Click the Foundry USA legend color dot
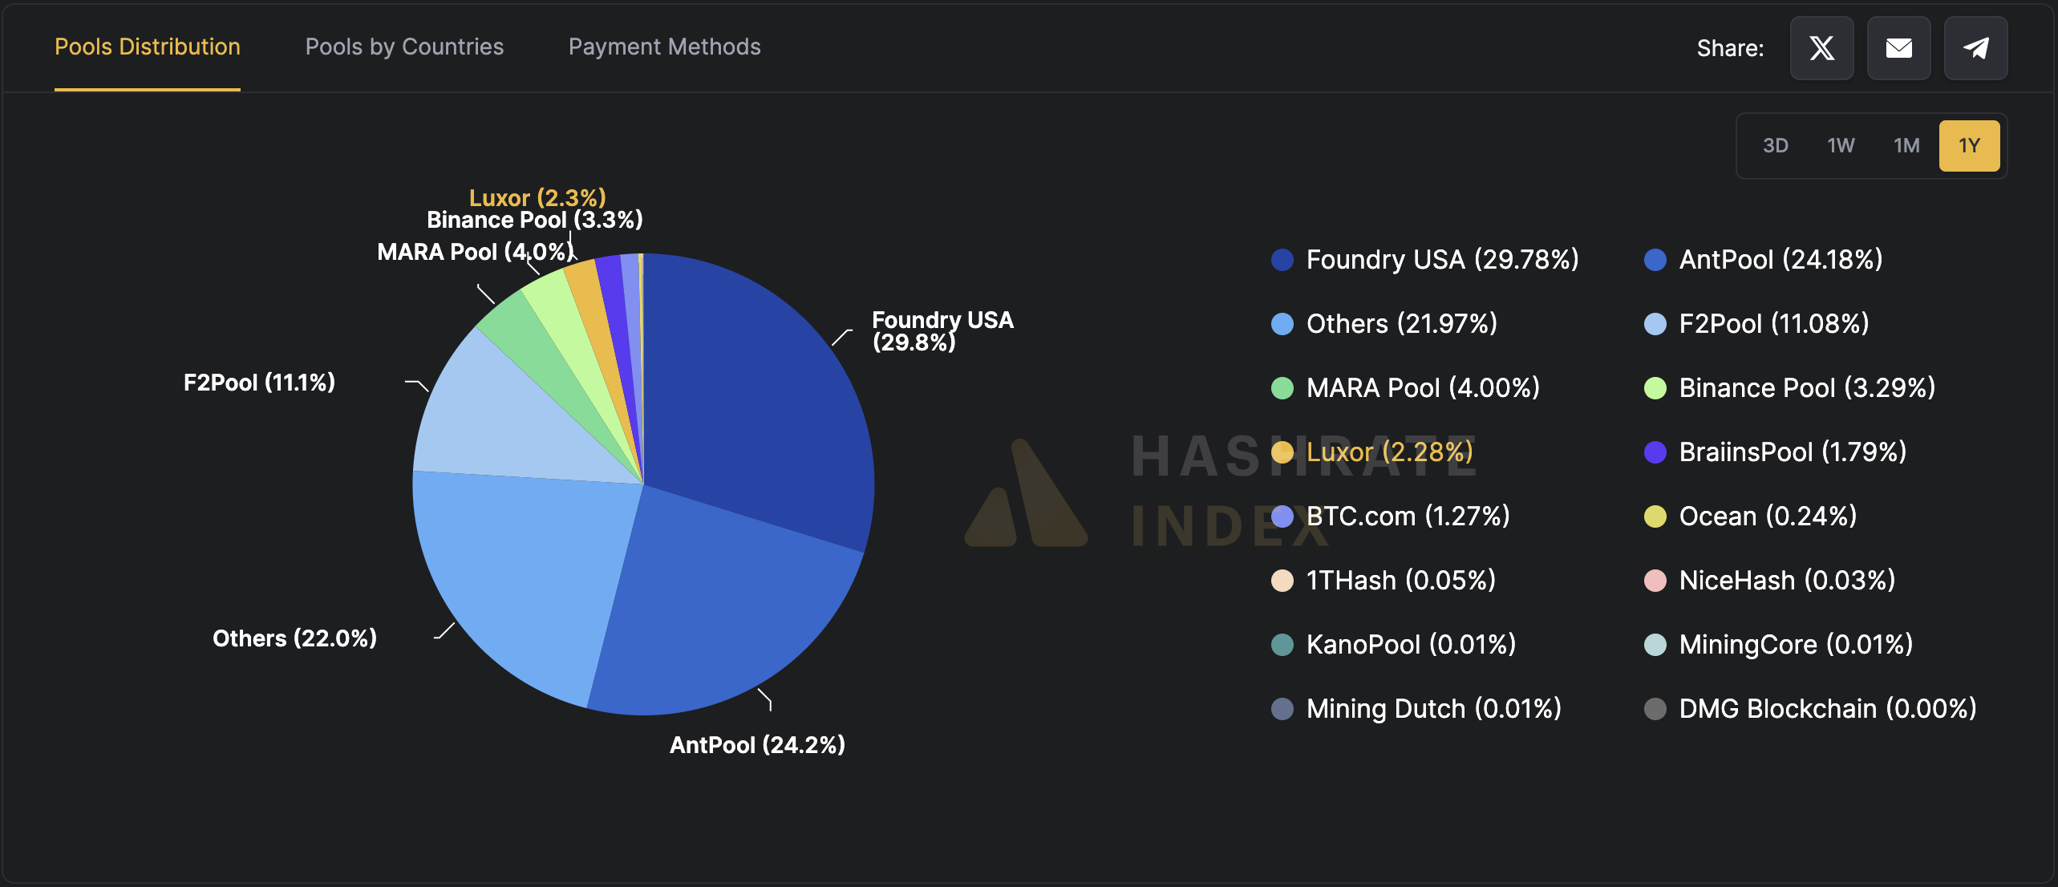2058x887 pixels. point(1282,260)
